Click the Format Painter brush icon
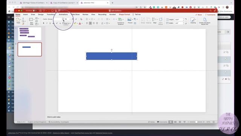Viewport: 241px width, 136px height. pyautogui.click(x=23, y=24)
